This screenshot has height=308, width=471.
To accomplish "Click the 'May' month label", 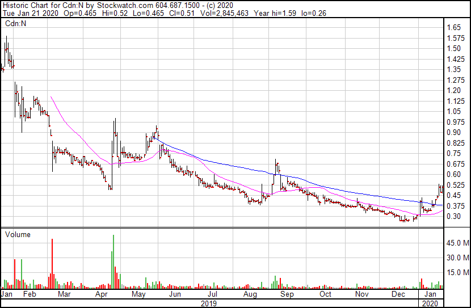I will coord(138,294).
